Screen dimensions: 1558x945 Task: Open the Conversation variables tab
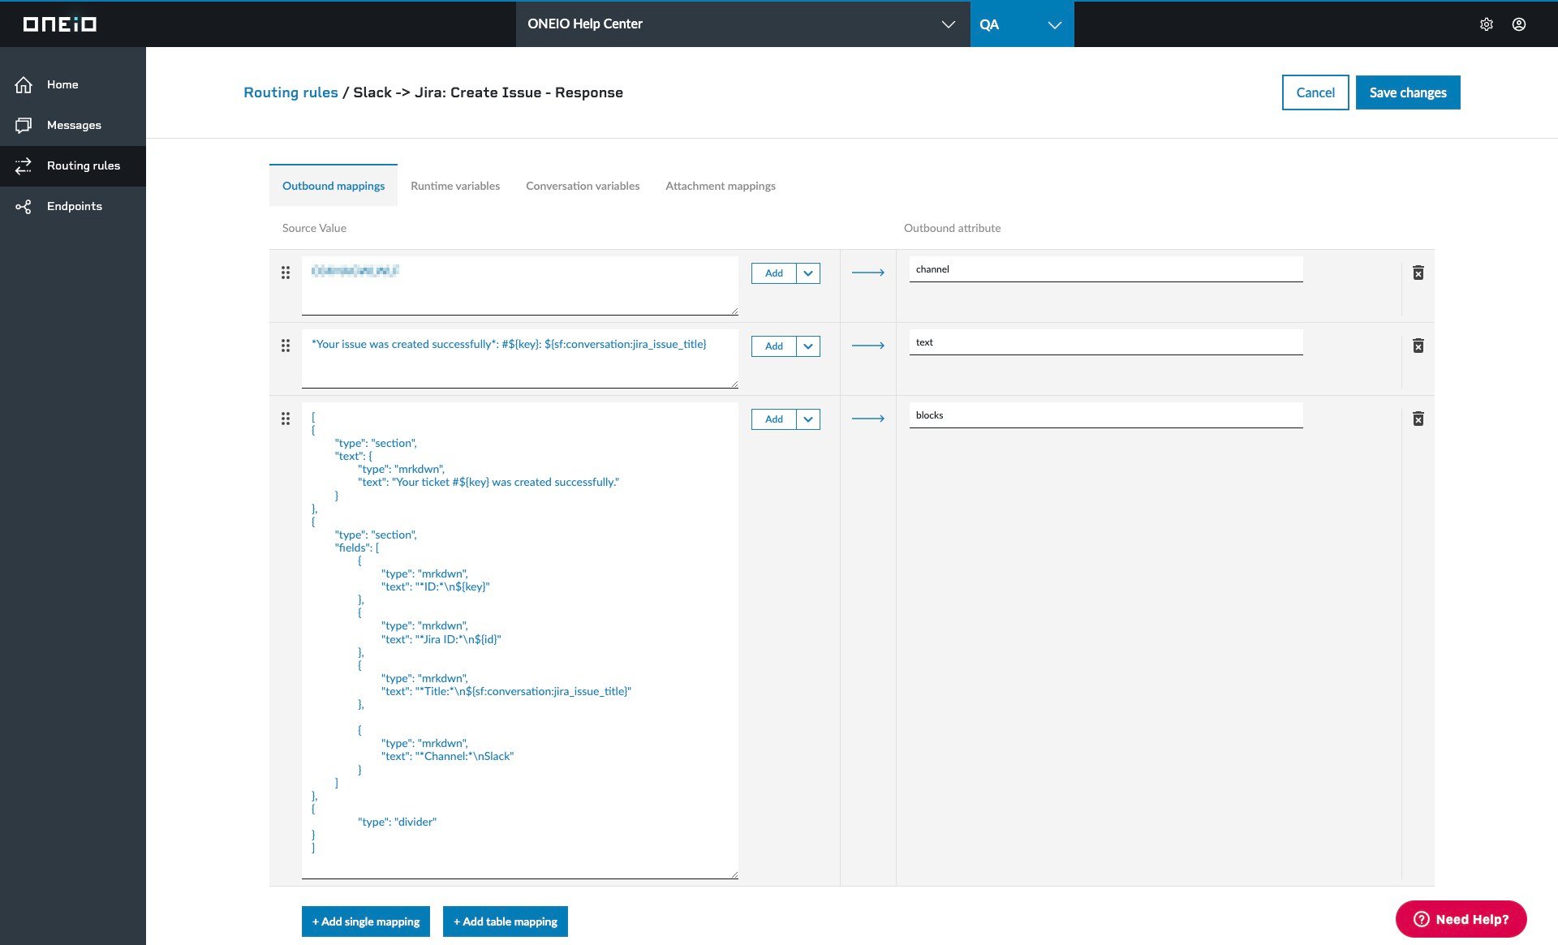click(x=583, y=186)
